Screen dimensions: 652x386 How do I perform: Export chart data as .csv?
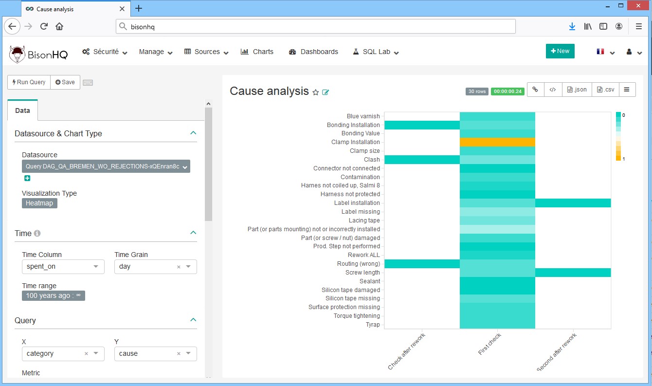[606, 90]
